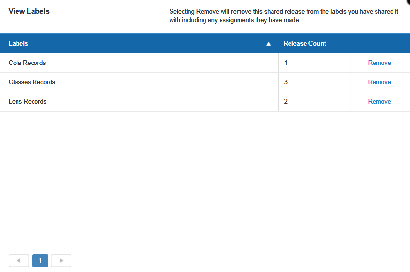The width and height of the screenshot is (410, 272).
Task: Select the Glasses Records row
Action: pos(205,82)
